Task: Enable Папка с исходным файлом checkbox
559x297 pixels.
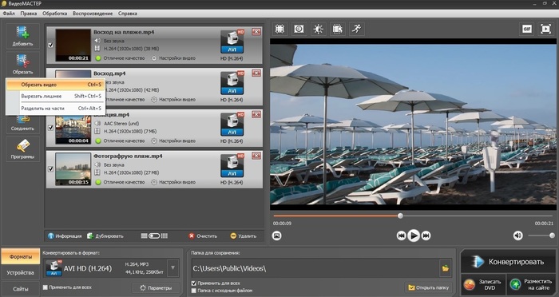Action: 194,291
